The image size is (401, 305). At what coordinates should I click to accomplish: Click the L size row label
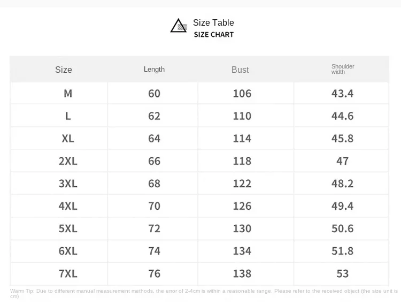click(68, 116)
